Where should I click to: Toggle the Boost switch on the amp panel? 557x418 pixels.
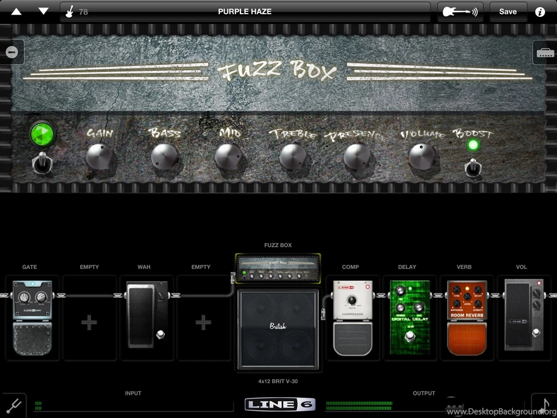(473, 169)
